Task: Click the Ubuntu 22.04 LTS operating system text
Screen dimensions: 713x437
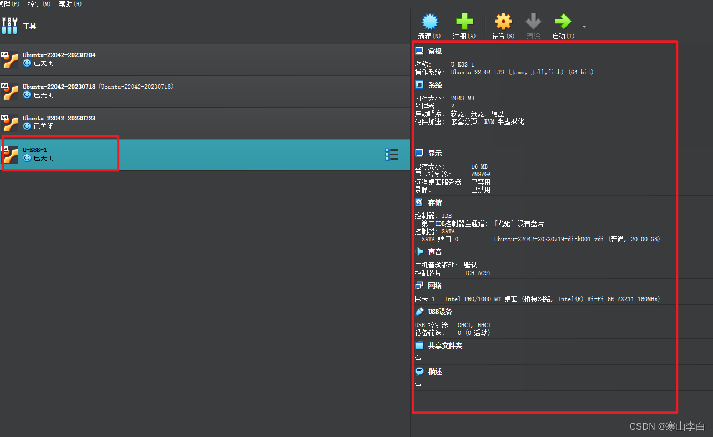Action: 522,72
